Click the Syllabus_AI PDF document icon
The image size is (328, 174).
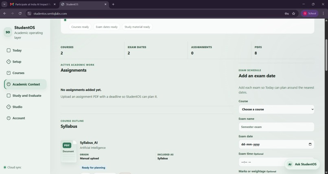(68, 152)
